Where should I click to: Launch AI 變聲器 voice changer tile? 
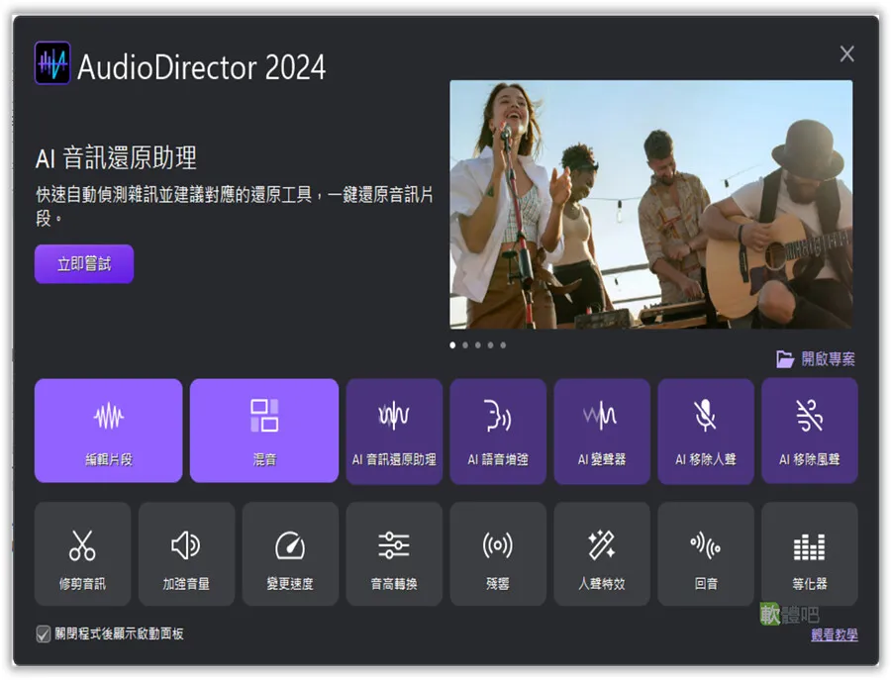(602, 432)
